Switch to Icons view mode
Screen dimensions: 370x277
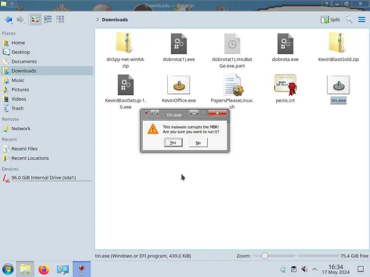35,19
